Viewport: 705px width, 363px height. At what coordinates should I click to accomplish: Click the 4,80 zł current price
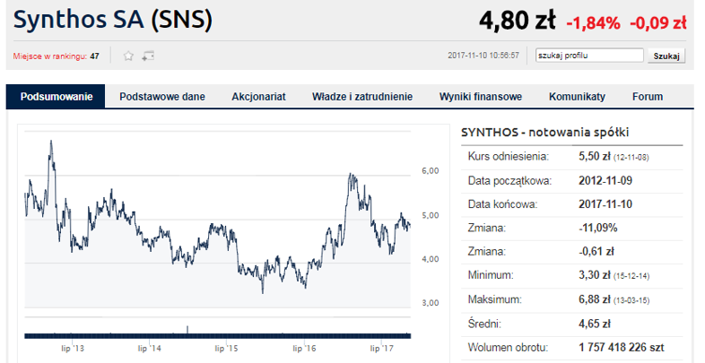coord(517,21)
